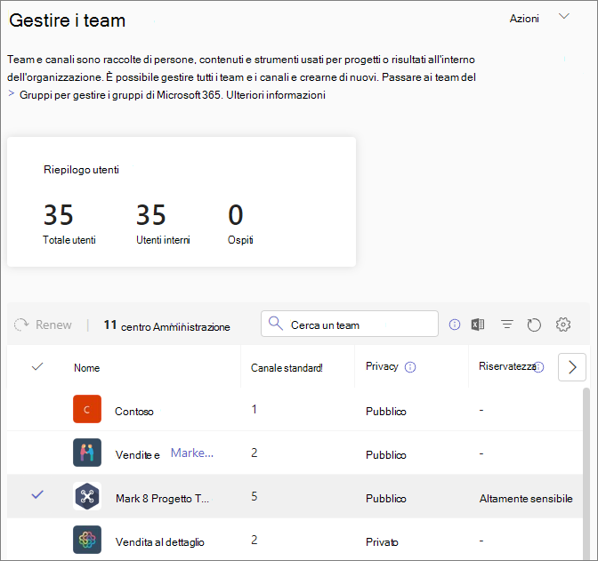Export the list to Excel icon
The width and height of the screenshot is (598, 561).
pos(478,325)
